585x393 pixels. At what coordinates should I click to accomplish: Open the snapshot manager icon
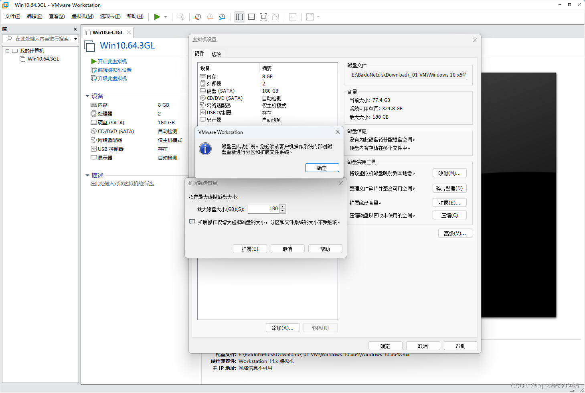(222, 17)
